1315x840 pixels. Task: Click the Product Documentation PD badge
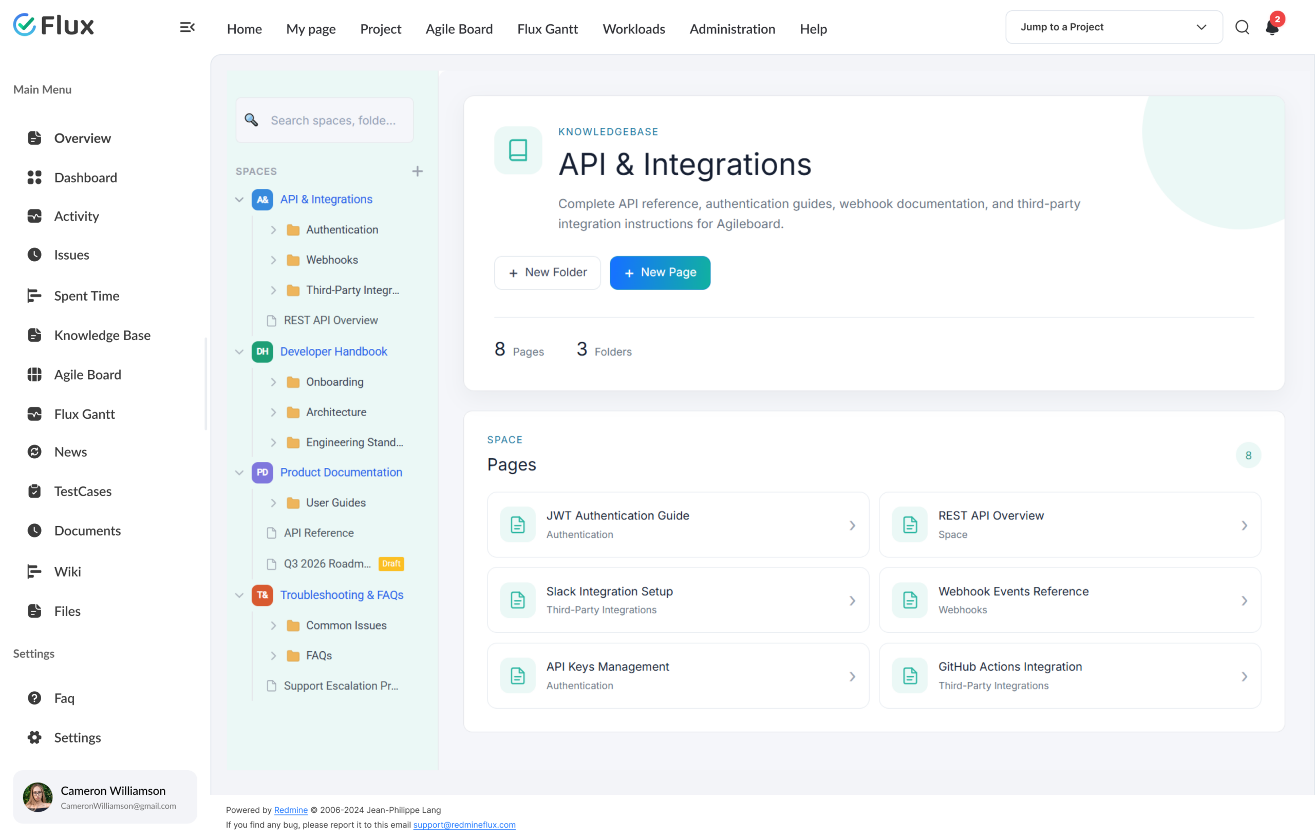tap(262, 473)
